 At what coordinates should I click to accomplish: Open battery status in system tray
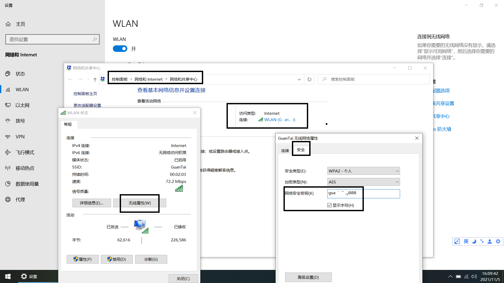coord(458,276)
